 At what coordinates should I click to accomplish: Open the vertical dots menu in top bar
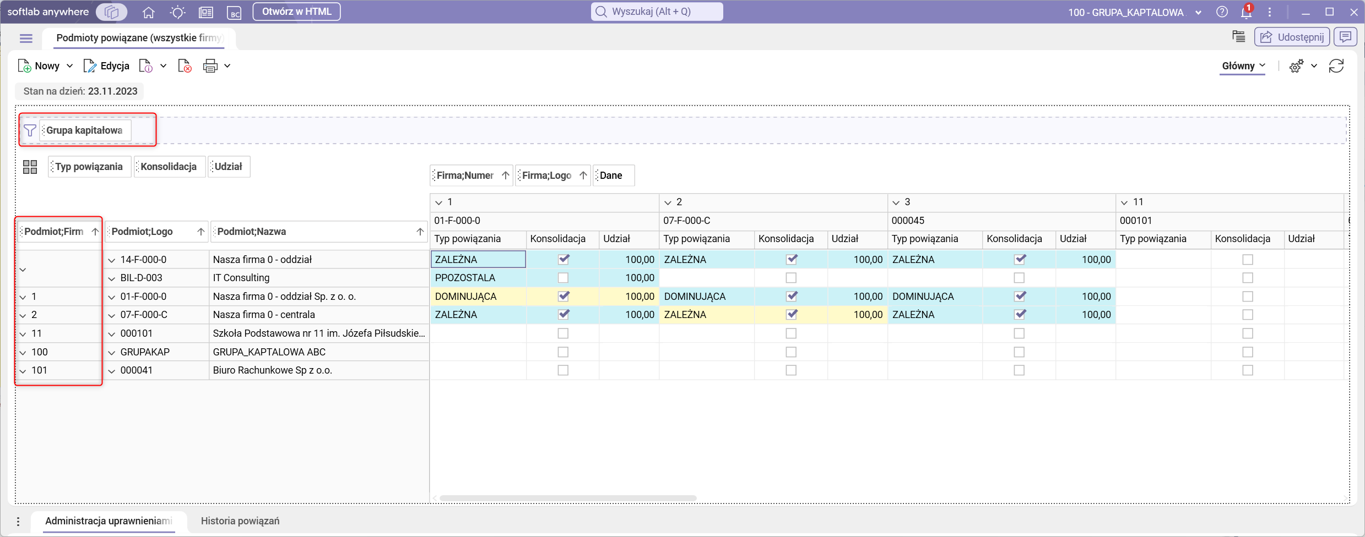(1270, 12)
